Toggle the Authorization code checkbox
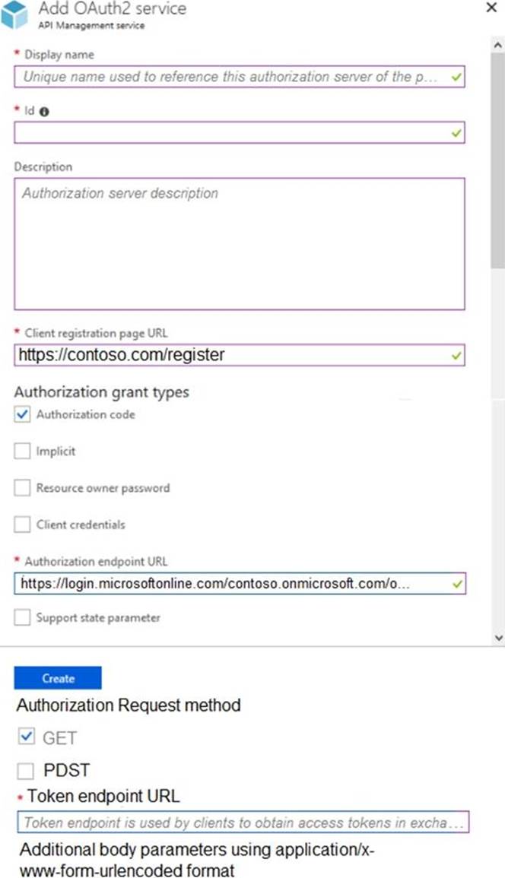 point(22,414)
